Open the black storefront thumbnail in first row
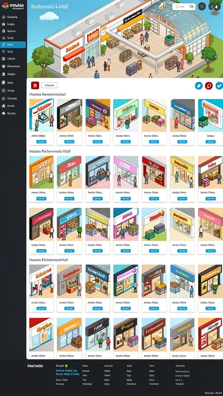The height and width of the screenshot is (396, 223). click(69, 115)
